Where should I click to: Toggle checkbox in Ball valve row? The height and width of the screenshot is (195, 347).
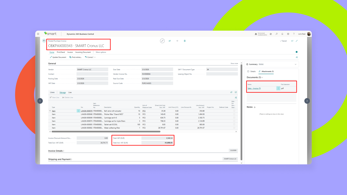tap(234, 111)
